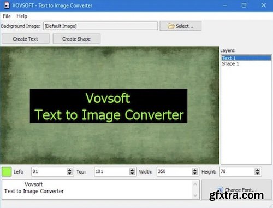Decrease the Left value with down arrow

click(x=70, y=174)
